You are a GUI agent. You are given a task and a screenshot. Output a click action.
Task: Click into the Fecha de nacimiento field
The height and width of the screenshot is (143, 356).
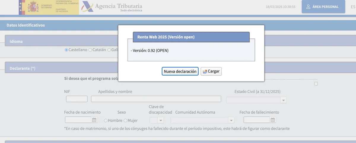pyautogui.click(x=78, y=120)
